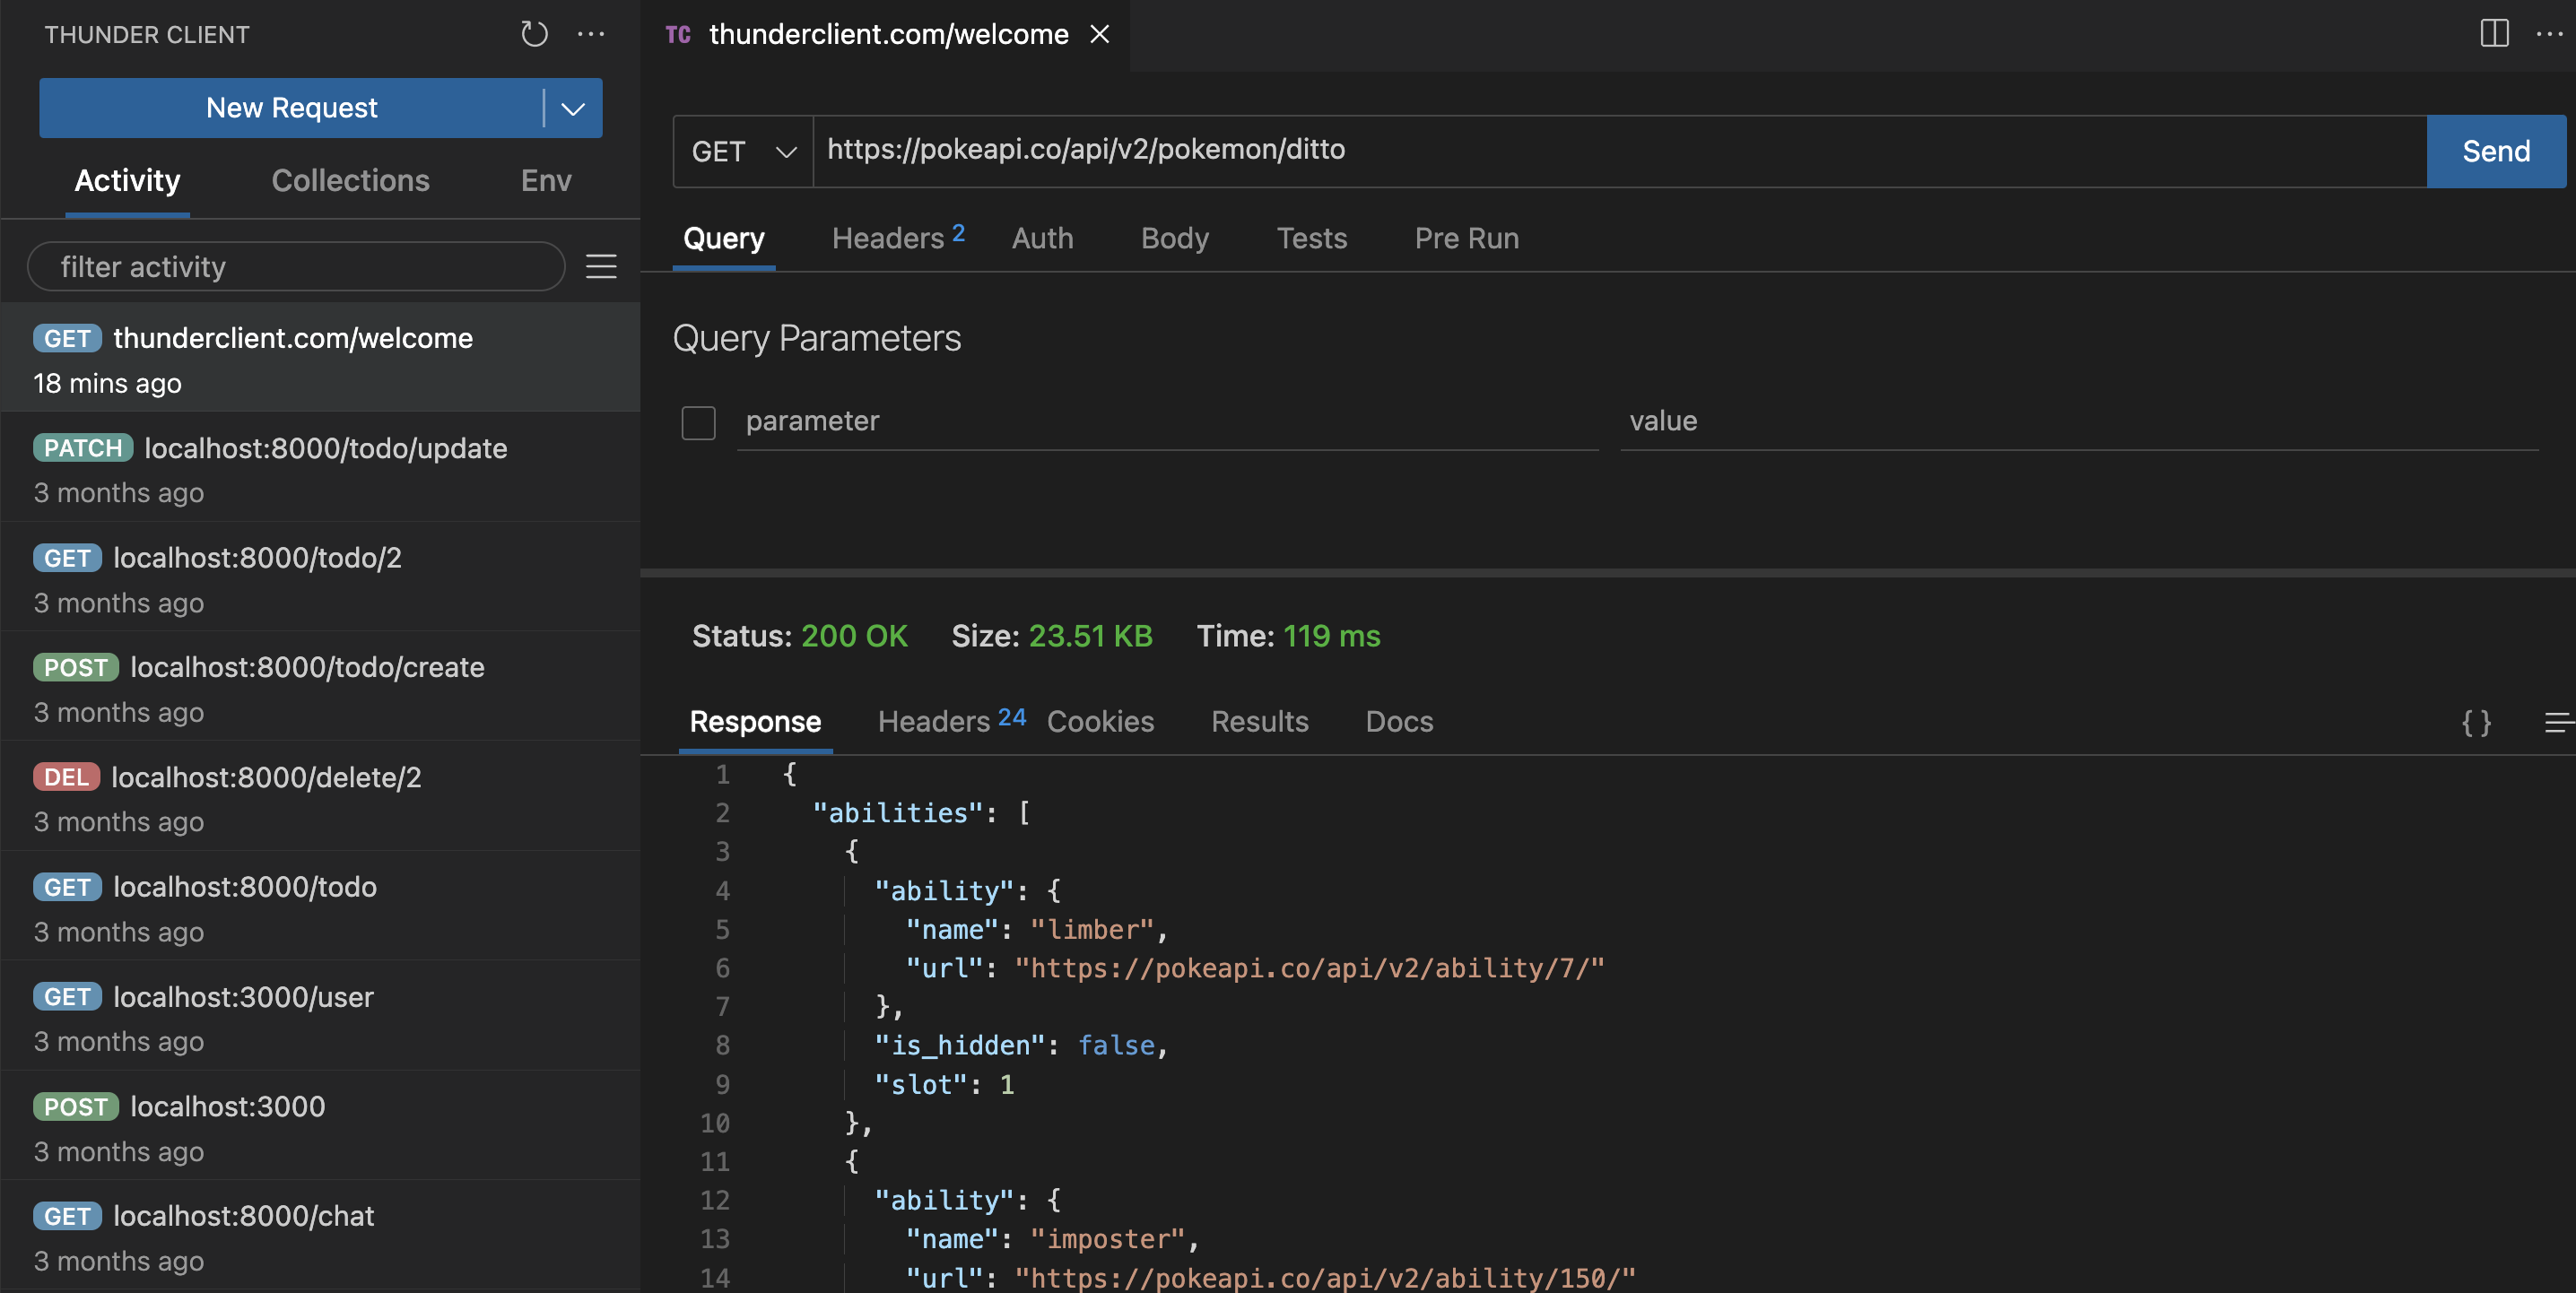Open DEL localhost:8000/delete/2 entry
Viewport: 2576px width, 1293px height.
tap(320, 797)
